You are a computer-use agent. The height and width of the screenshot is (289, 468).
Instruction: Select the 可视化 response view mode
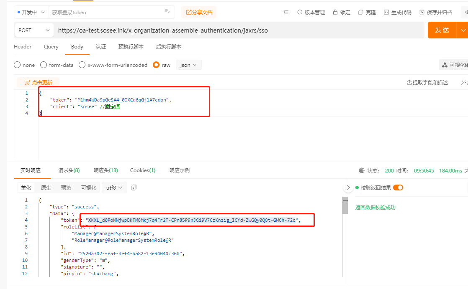pos(89,188)
